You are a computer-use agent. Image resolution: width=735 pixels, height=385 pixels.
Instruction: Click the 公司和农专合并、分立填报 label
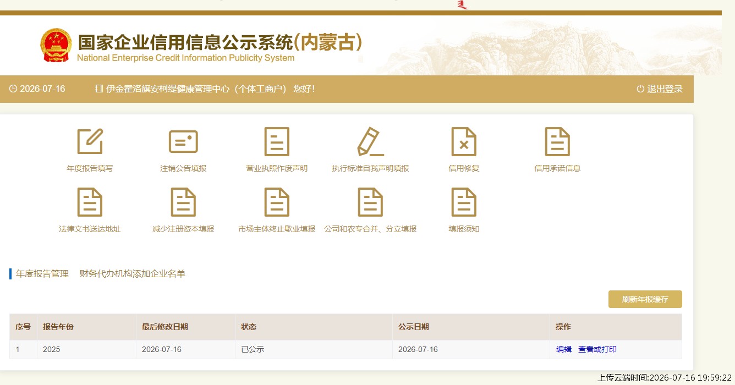coord(370,229)
